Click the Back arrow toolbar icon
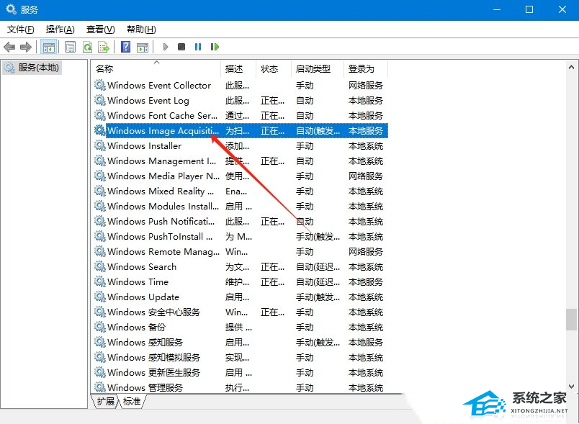 9,47
